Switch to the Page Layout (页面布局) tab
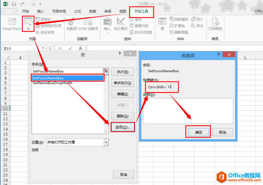263x185 pixels. click(x=59, y=11)
